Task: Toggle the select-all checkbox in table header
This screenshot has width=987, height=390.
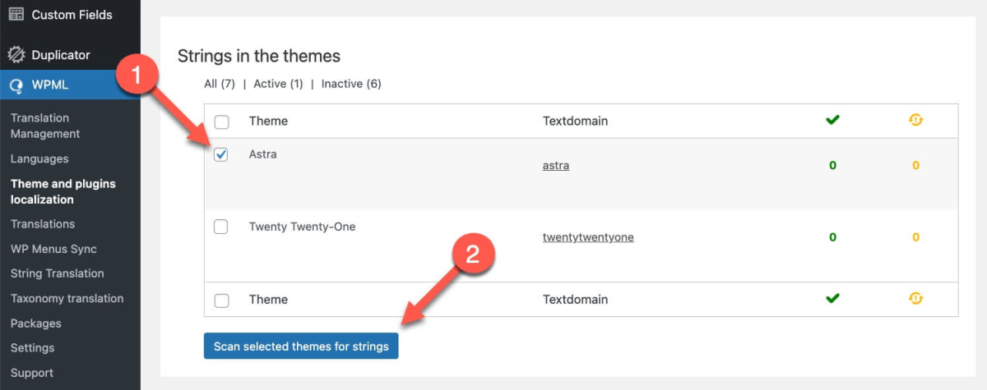Action: point(221,122)
